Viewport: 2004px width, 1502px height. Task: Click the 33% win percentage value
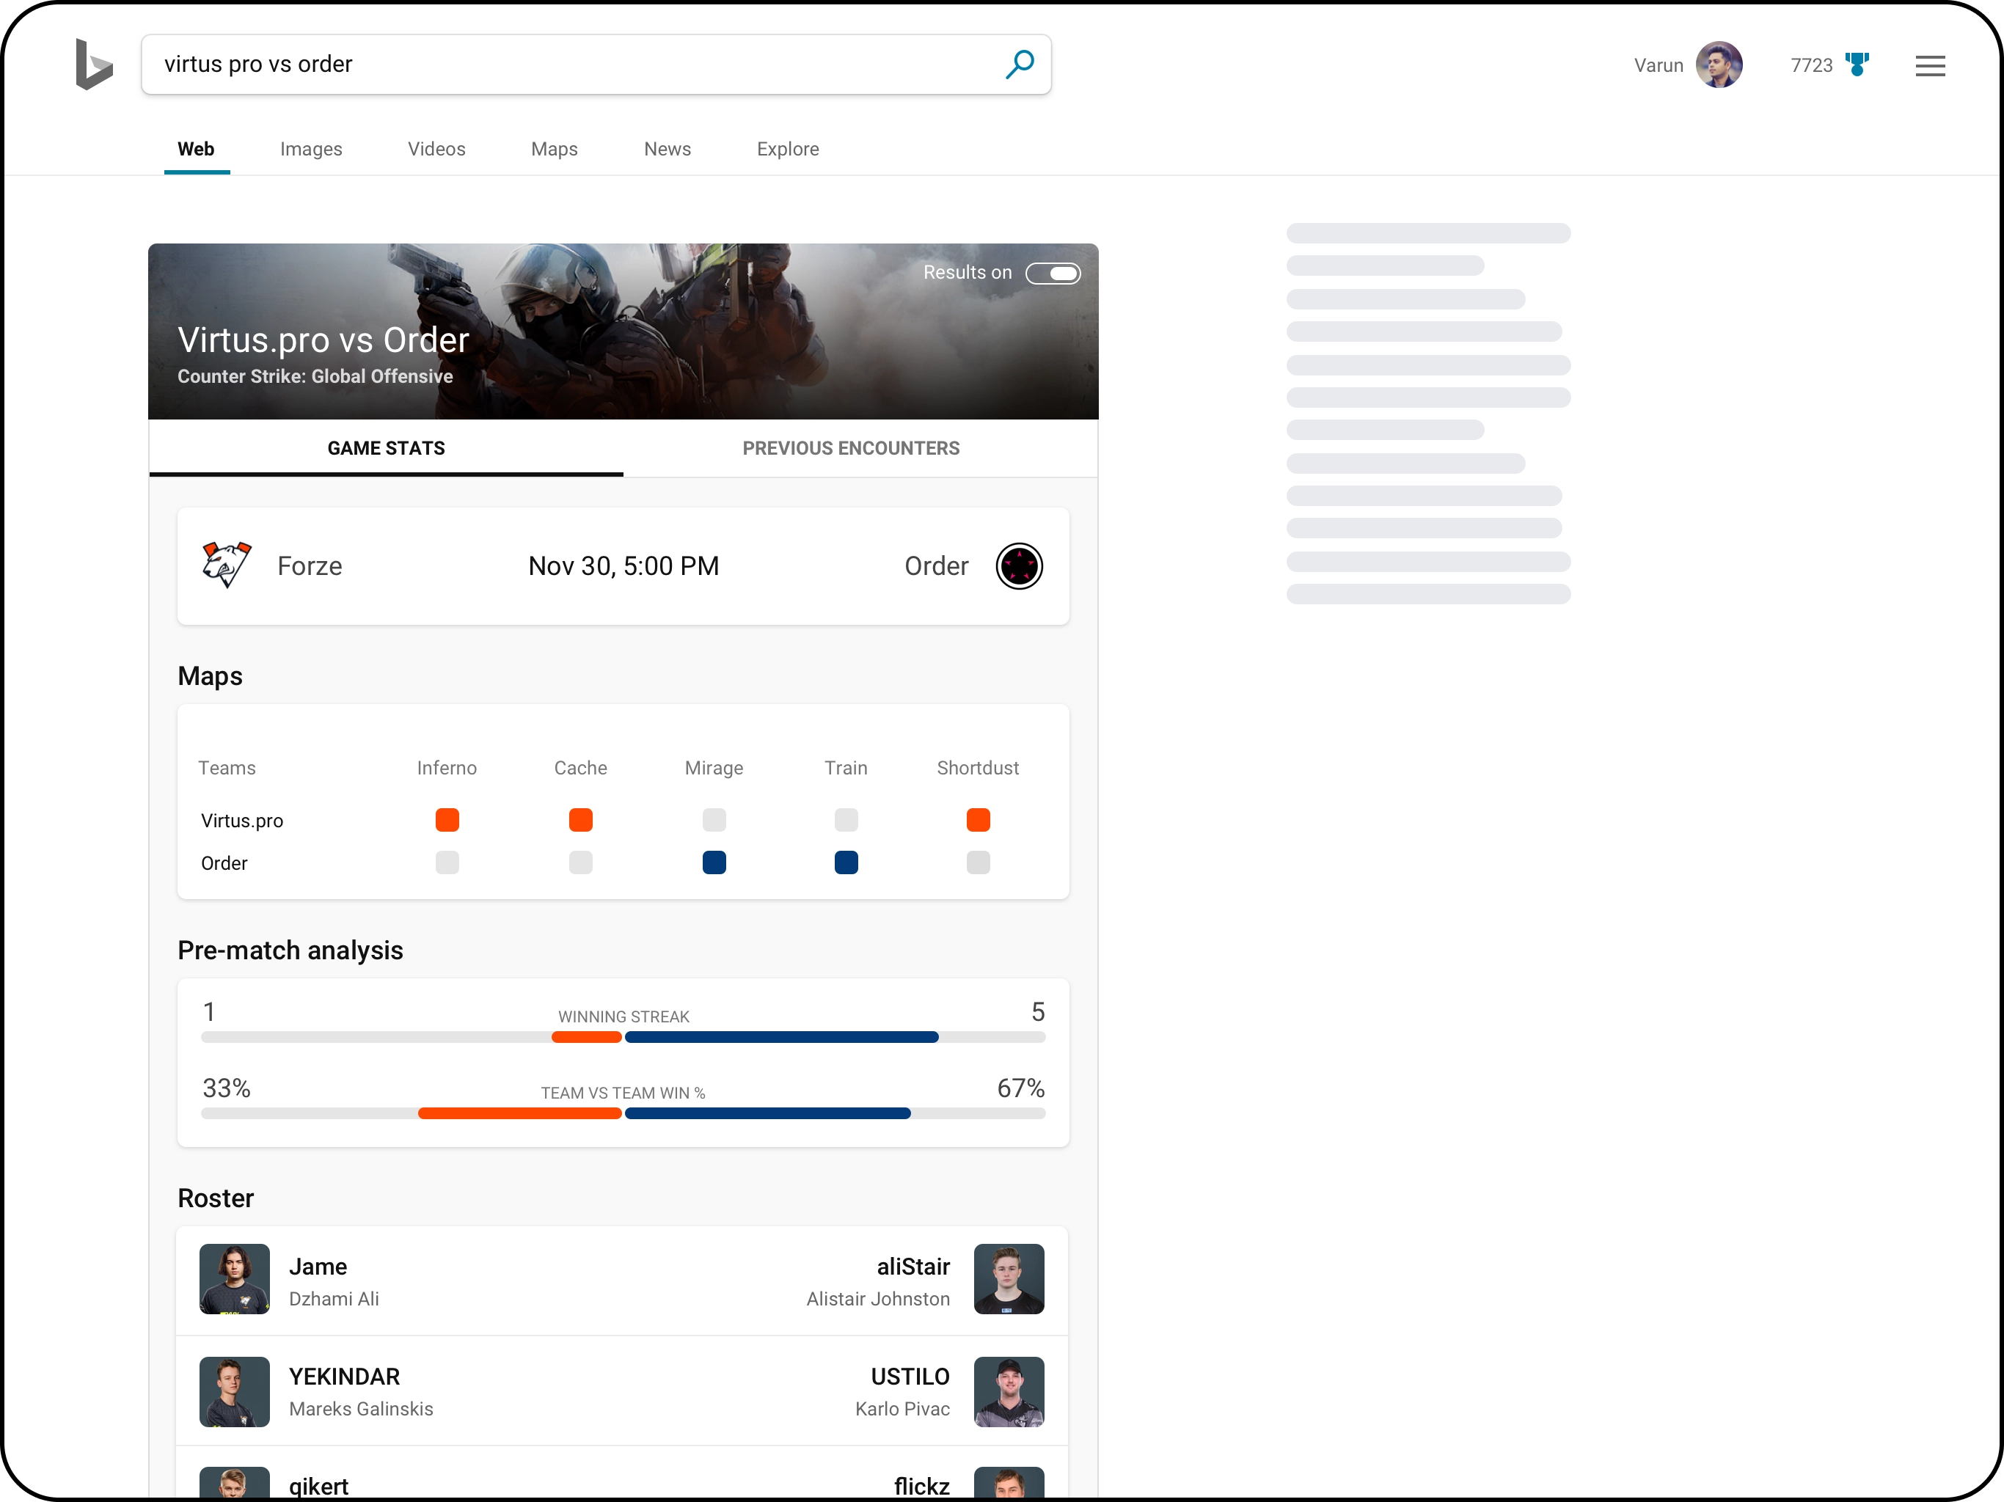click(227, 1088)
